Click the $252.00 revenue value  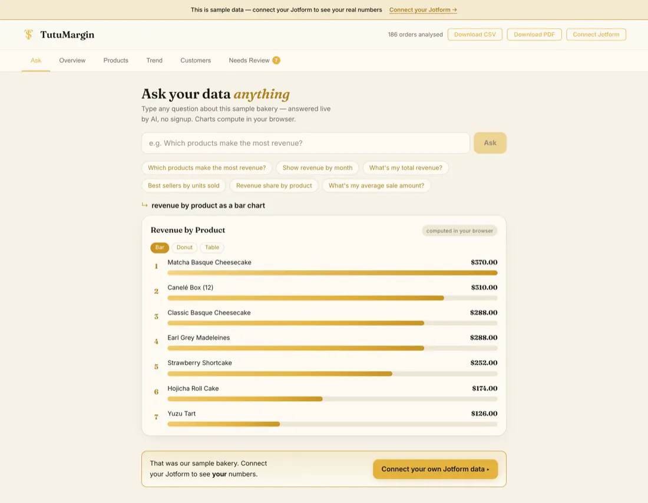tap(484, 363)
